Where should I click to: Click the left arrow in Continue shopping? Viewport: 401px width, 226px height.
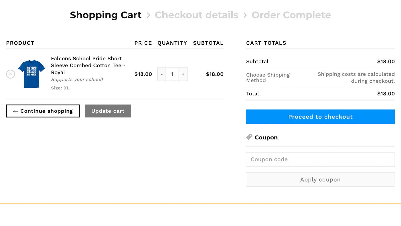tap(16, 111)
